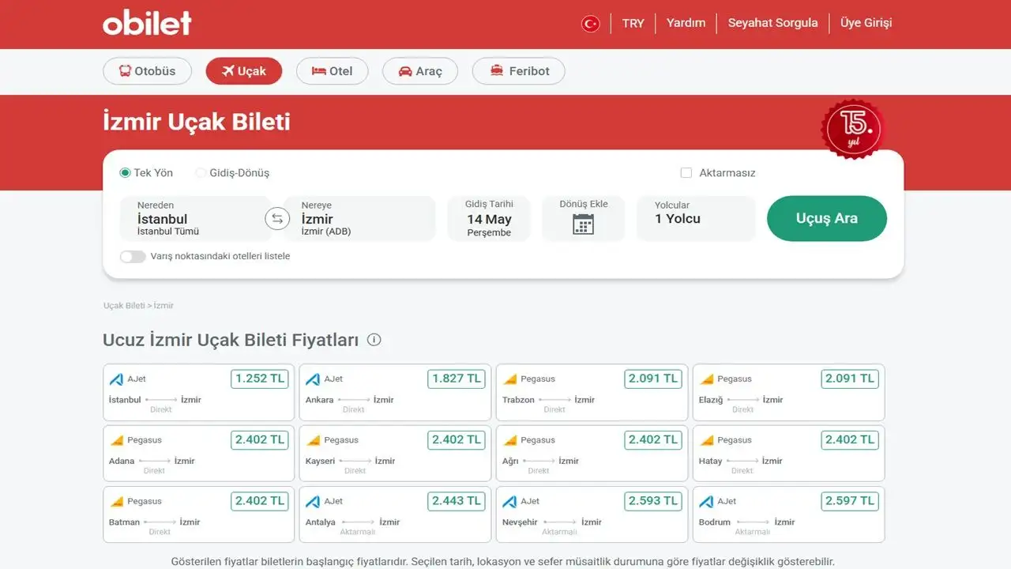
Task: Switch to the Feribot tab
Action: [x=519, y=71]
